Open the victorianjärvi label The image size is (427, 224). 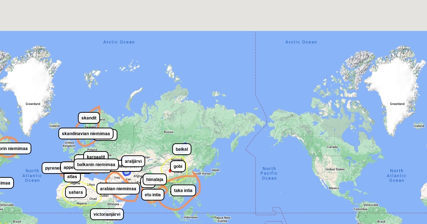[x=107, y=214]
